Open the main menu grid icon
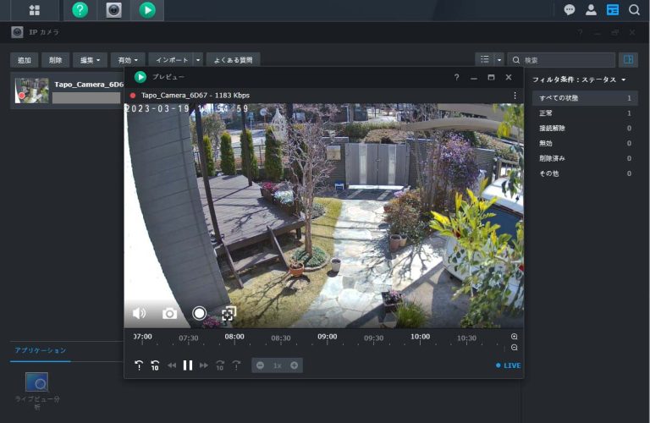 click(x=35, y=10)
